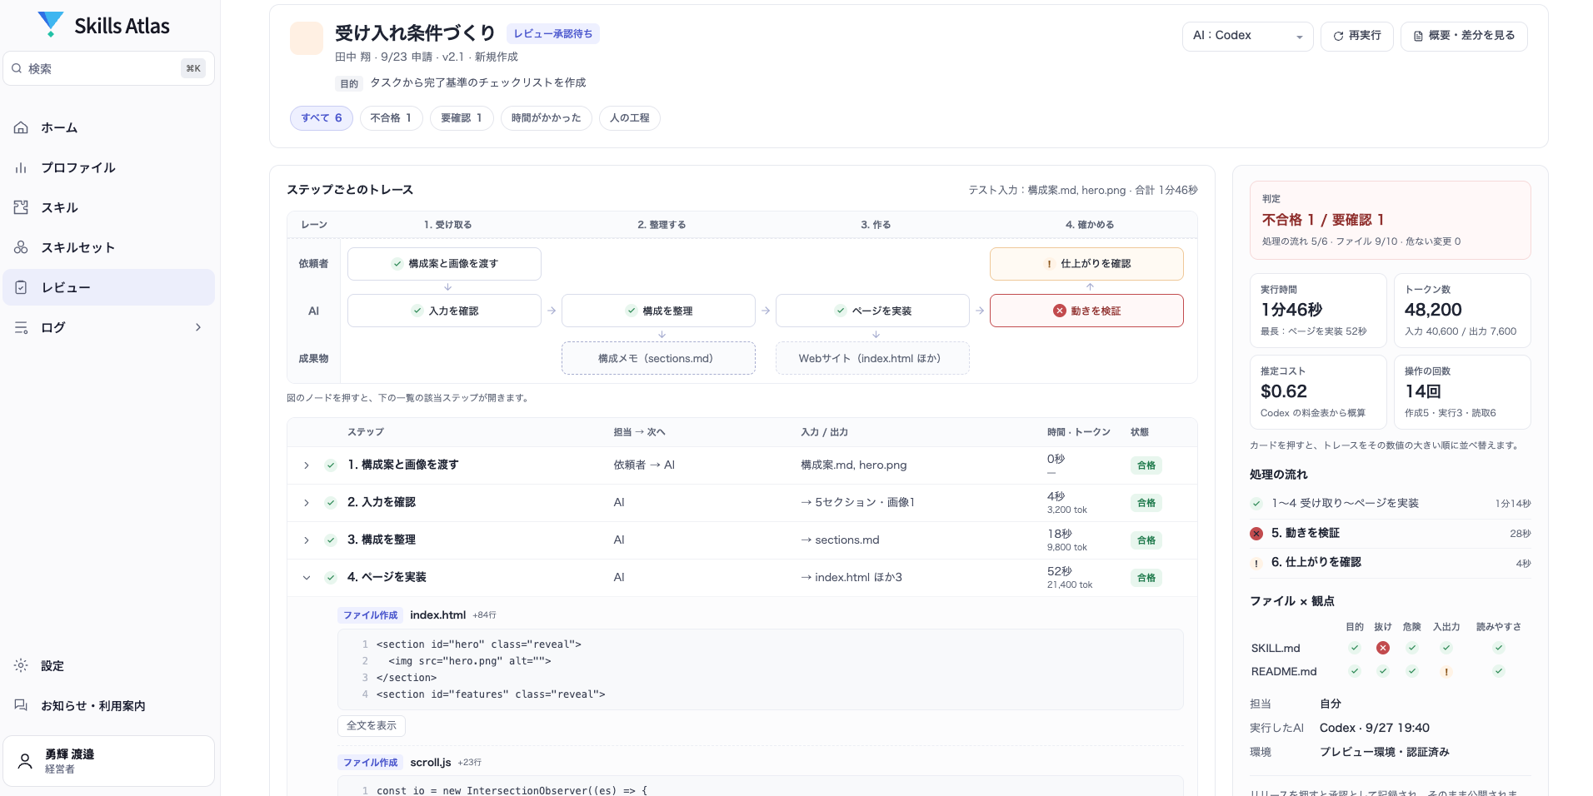Click the 概要・差分を見る button

1464,36
